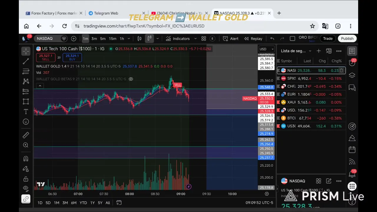The height and width of the screenshot is (212, 377).
Task: Open the forecasting and measurement tools
Action: pos(26,91)
